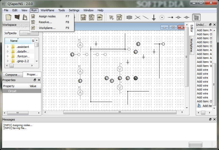
Task: Select the wire drawing tool
Action: coord(146,17)
